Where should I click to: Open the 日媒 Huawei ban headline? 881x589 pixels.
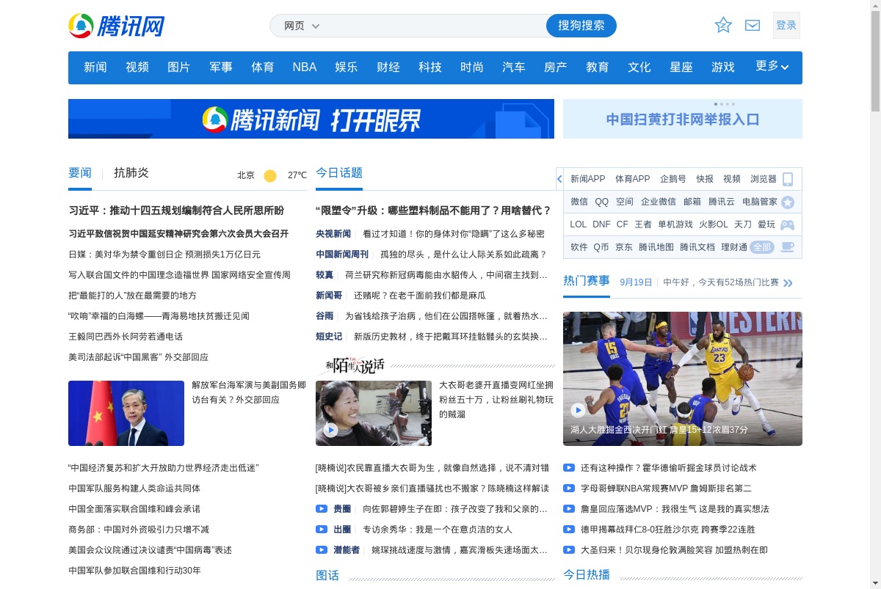tap(164, 255)
